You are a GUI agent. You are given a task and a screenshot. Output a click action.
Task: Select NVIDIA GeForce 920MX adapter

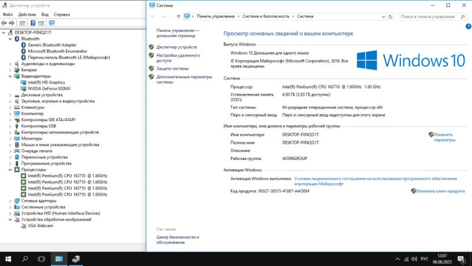click(x=49, y=89)
